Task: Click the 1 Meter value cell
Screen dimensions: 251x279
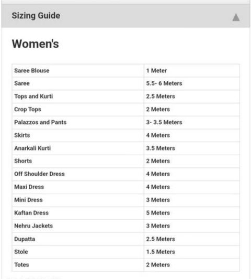Action: coord(192,71)
